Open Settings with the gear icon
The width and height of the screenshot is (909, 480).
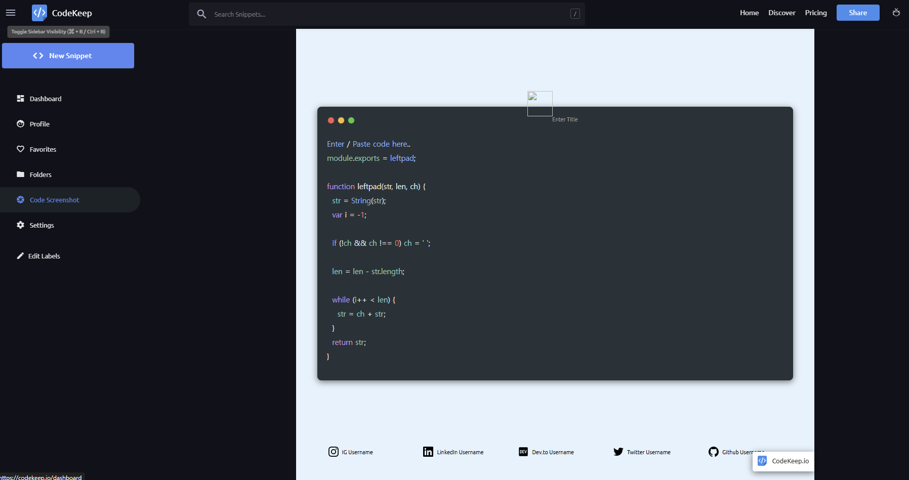pyautogui.click(x=20, y=225)
